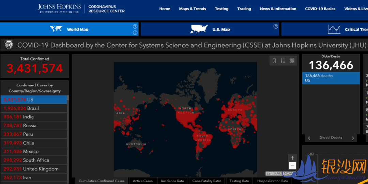Click the Home navigation link

tap(165, 9)
